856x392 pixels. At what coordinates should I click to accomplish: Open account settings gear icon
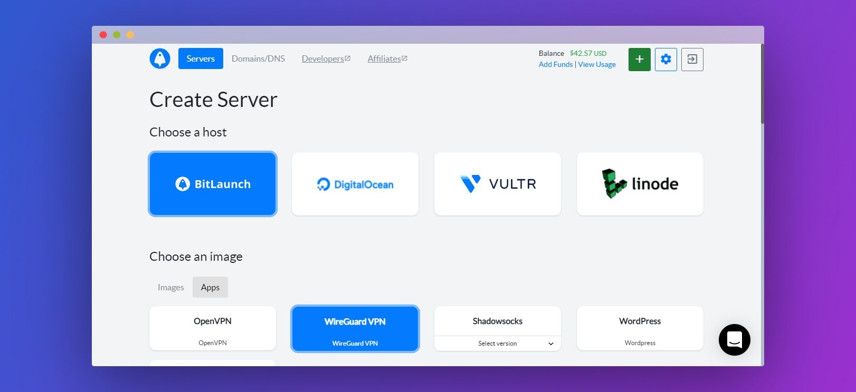666,59
